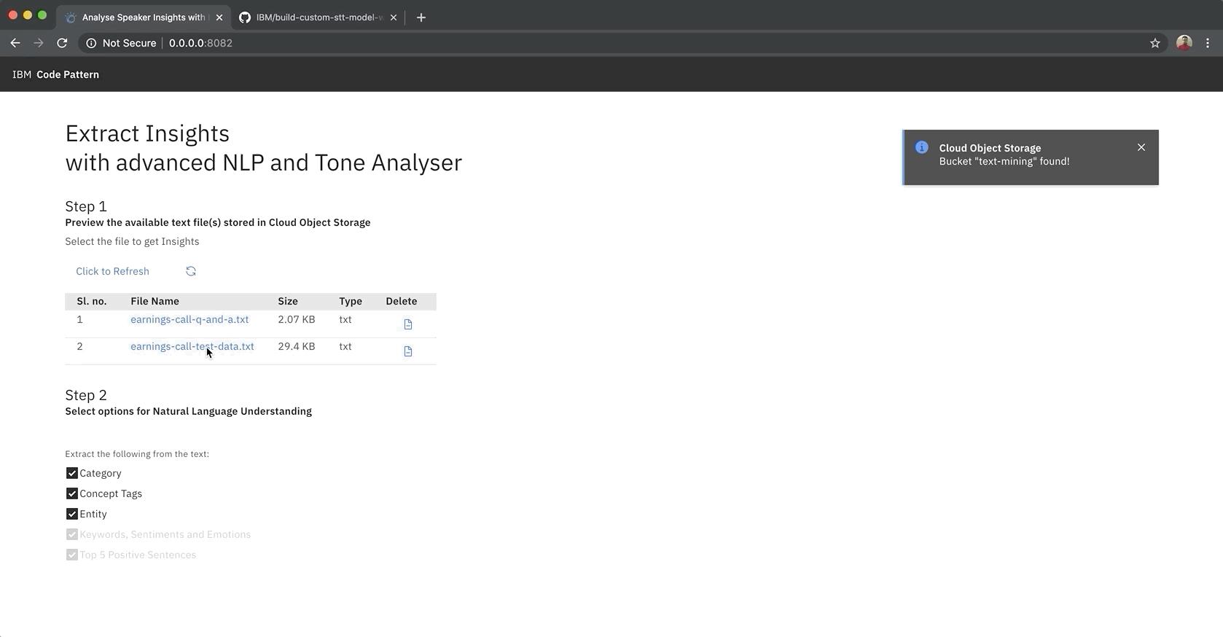Click the disabled Keywords, Sentiments and Emotions checkbox

click(72, 534)
